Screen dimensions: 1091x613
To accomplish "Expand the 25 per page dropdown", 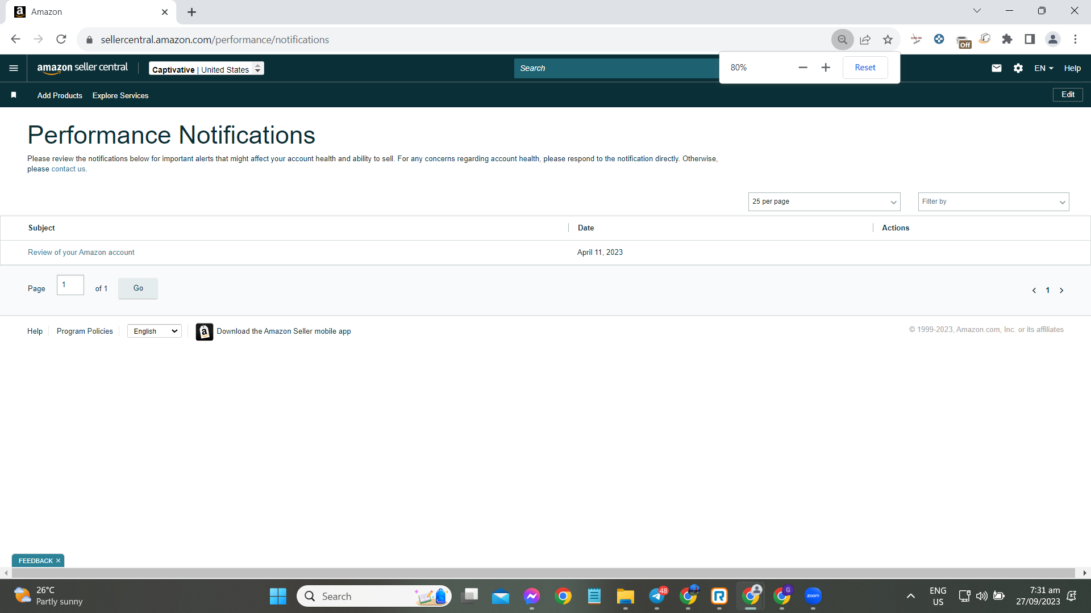I will pos(824,201).
